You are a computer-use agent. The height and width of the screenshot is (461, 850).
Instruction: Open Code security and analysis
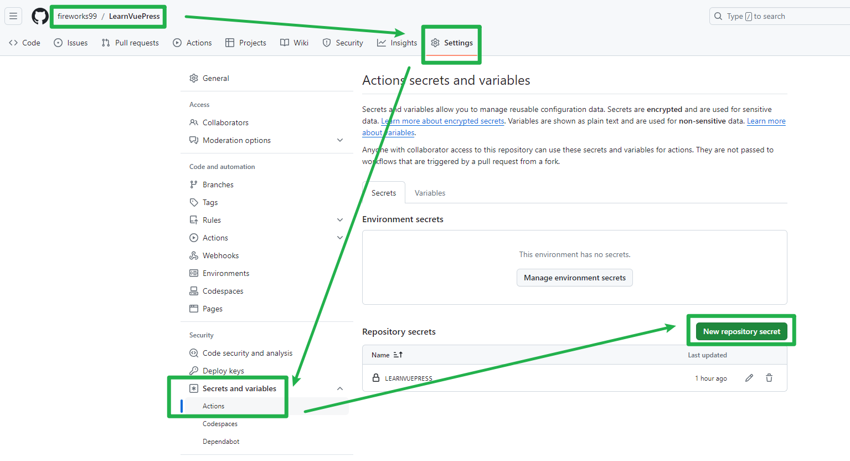click(247, 352)
